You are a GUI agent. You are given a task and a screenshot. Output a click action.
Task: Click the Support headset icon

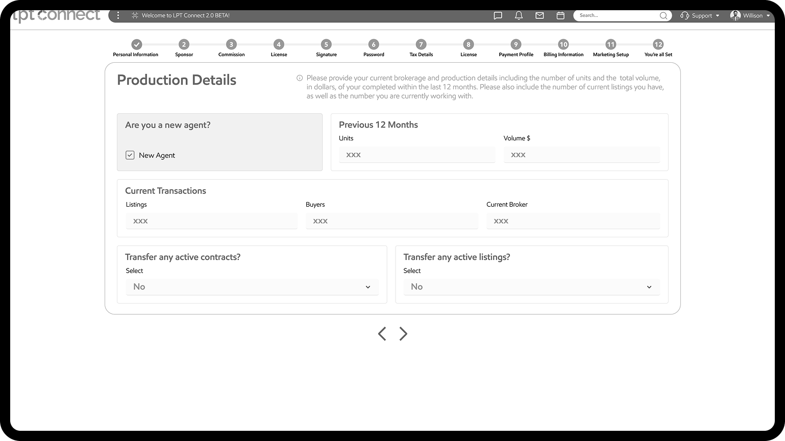684,16
